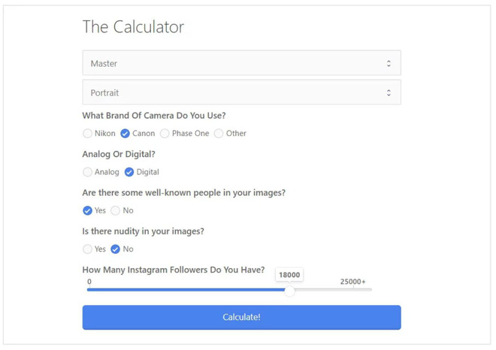Open the Master level dropdown

(x=242, y=63)
